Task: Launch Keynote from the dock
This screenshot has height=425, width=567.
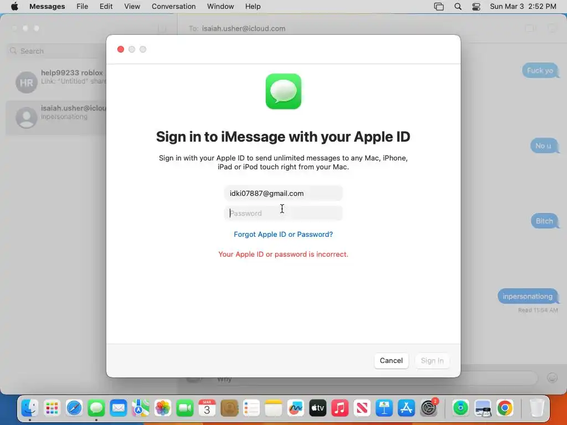Action: coord(384,408)
